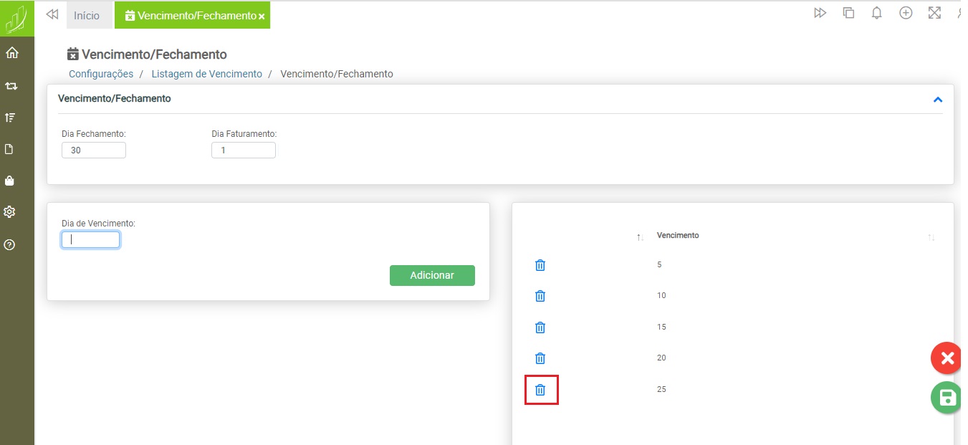Click the plus circle icon in top bar
The width and height of the screenshot is (968, 445).
click(906, 14)
